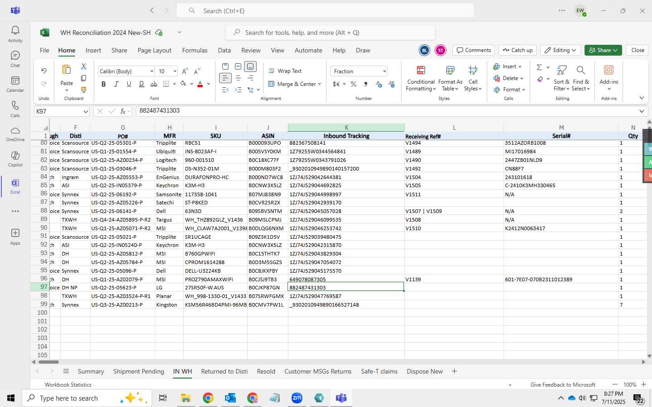Decrease decimal places
Screen dimensions: 652x407
(x=392, y=84)
